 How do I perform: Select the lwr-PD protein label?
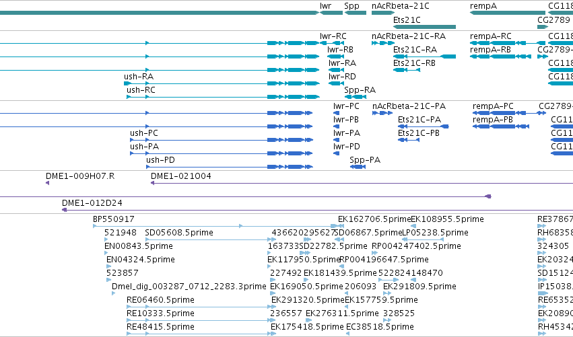[x=347, y=147]
